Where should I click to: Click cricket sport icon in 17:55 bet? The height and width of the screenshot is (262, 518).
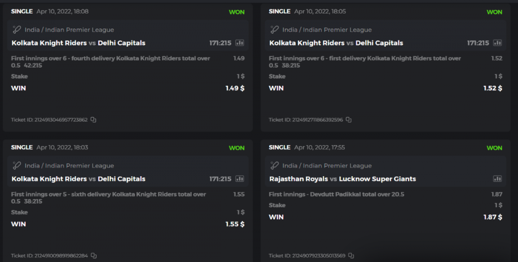click(275, 166)
